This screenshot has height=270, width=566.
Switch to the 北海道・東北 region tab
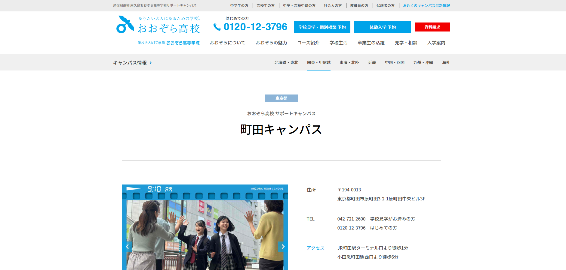pyautogui.click(x=286, y=62)
